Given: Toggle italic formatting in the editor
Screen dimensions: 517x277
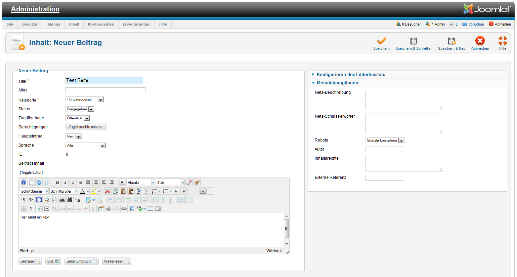Looking at the screenshot, I should (x=65, y=183).
